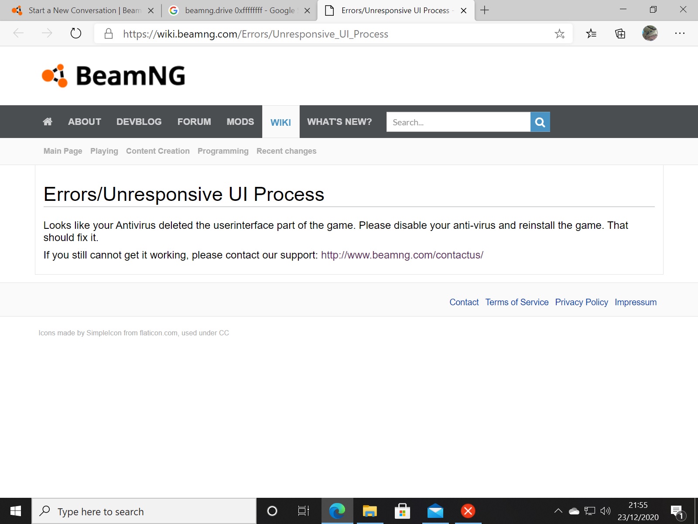Go to home via house icon

coord(48,121)
